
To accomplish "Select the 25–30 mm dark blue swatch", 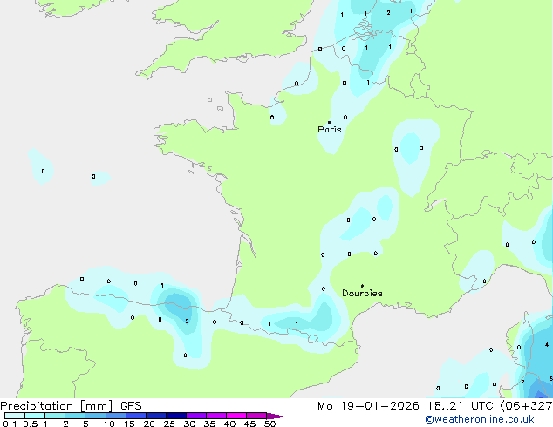I will [175, 416].
